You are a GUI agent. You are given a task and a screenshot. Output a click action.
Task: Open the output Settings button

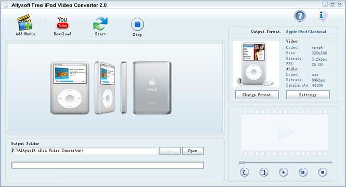click(x=308, y=95)
